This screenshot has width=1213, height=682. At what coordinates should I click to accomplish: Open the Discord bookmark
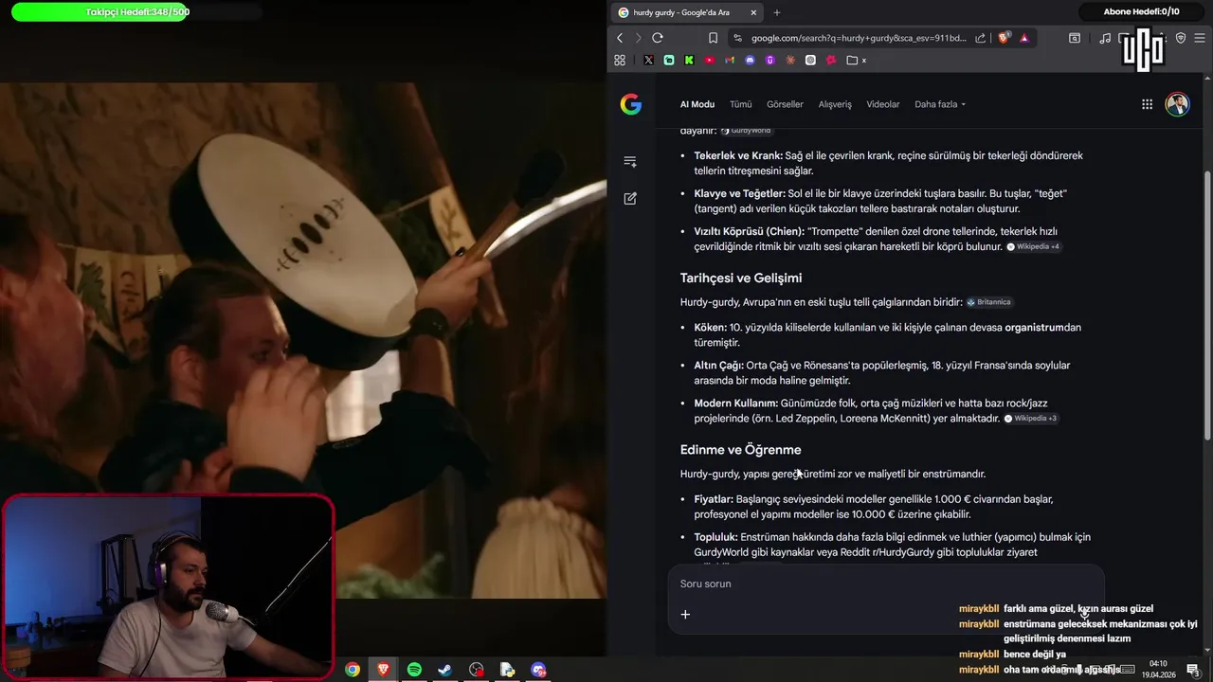point(750,60)
